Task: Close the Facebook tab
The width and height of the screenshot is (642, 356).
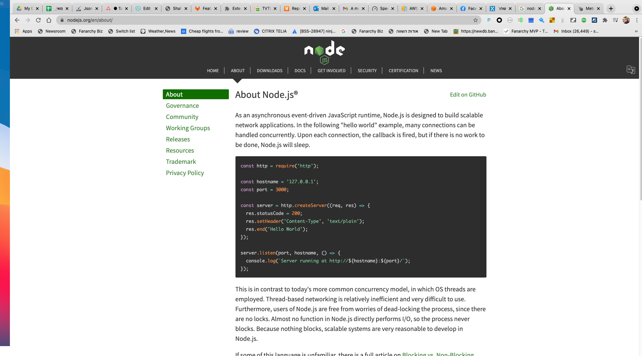Action: 481,9
